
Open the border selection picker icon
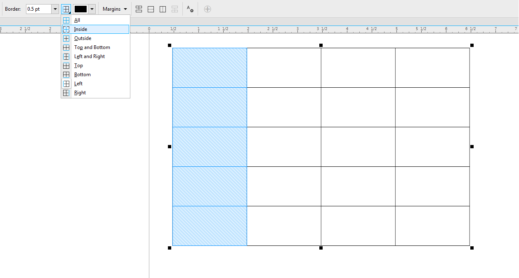(x=66, y=9)
